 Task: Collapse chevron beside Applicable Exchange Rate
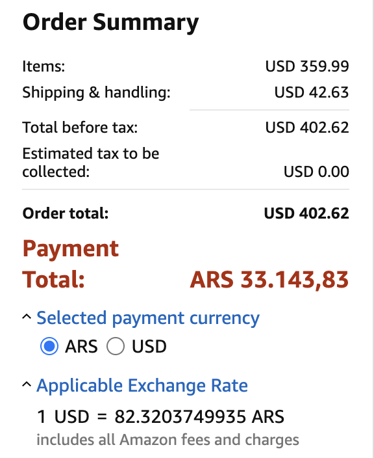click(27, 384)
